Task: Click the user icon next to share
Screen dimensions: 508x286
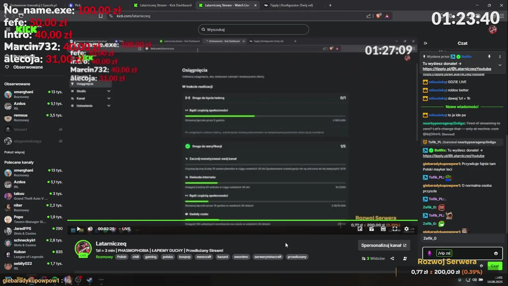Action: point(405,259)
